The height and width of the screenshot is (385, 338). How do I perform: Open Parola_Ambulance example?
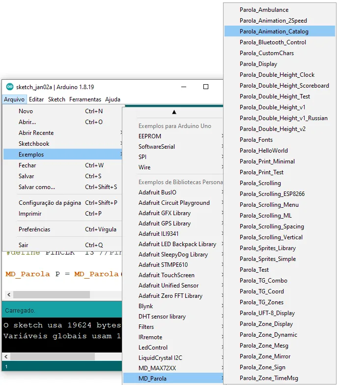(280, 10)
